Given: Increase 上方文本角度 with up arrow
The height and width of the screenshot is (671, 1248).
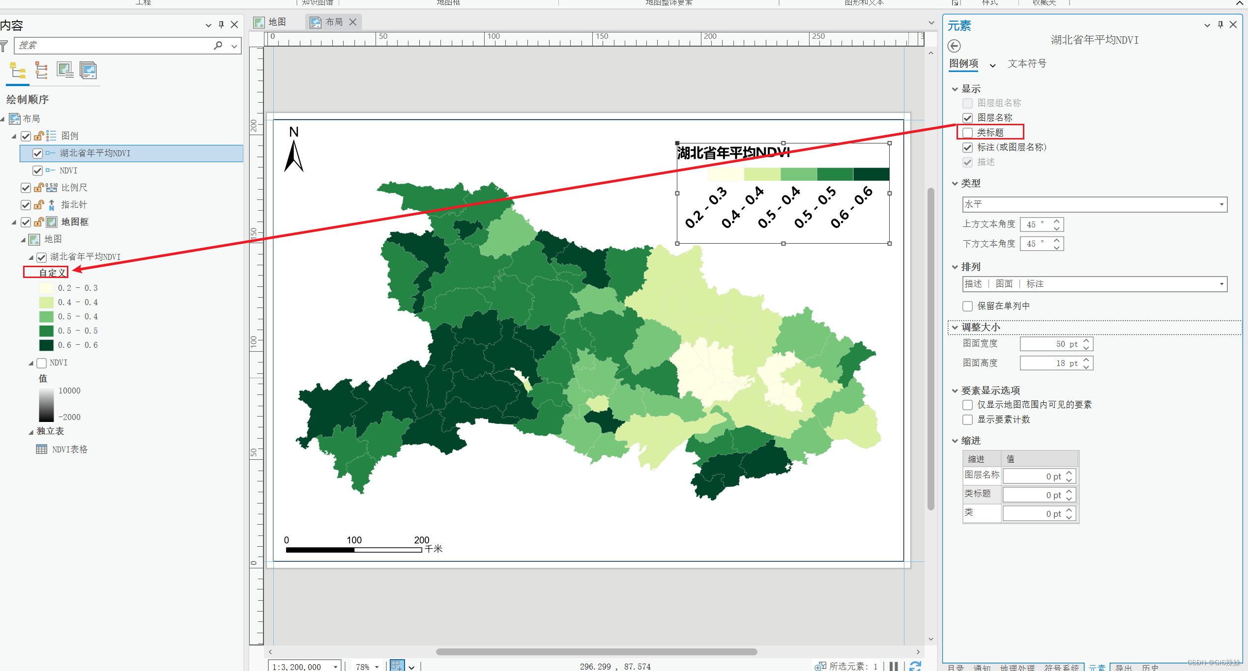Looking at the screenshot, I should [x=1057, y=221].
